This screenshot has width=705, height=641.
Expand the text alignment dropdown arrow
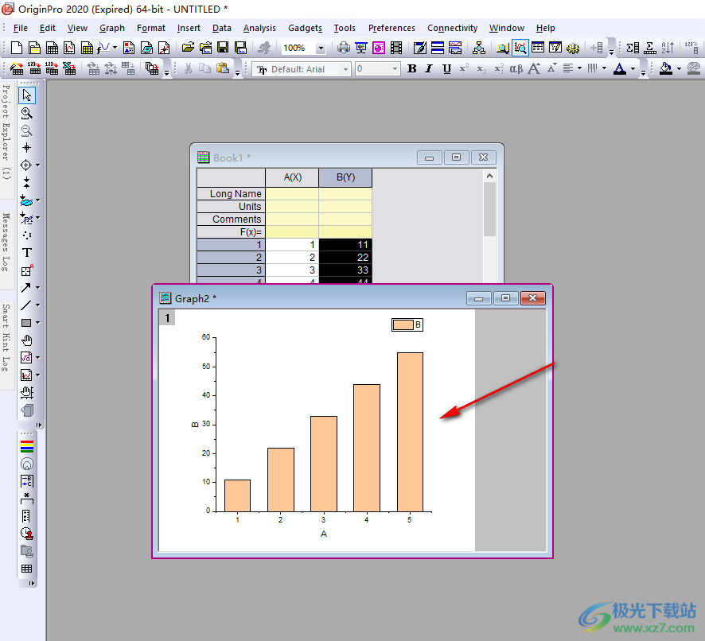click(580, 68)
